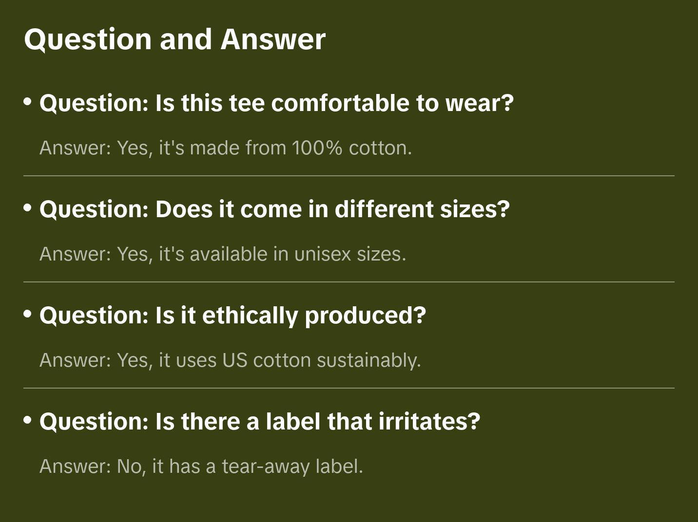Click the bullet beside the label question
This screenshot has width=698, height=522.
click(x=28, y=420)
